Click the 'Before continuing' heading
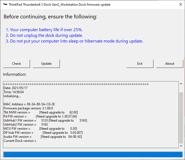 [x=50, y=17]
